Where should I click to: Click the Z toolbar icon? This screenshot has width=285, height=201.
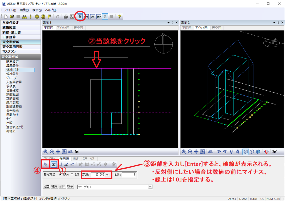tap(105, 17)
